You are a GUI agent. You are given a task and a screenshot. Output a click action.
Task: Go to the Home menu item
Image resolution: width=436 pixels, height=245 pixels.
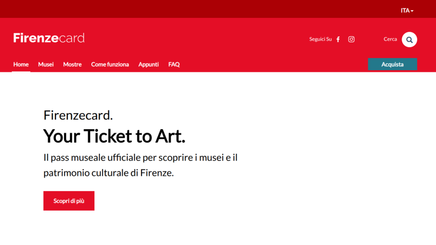[21, 65]
